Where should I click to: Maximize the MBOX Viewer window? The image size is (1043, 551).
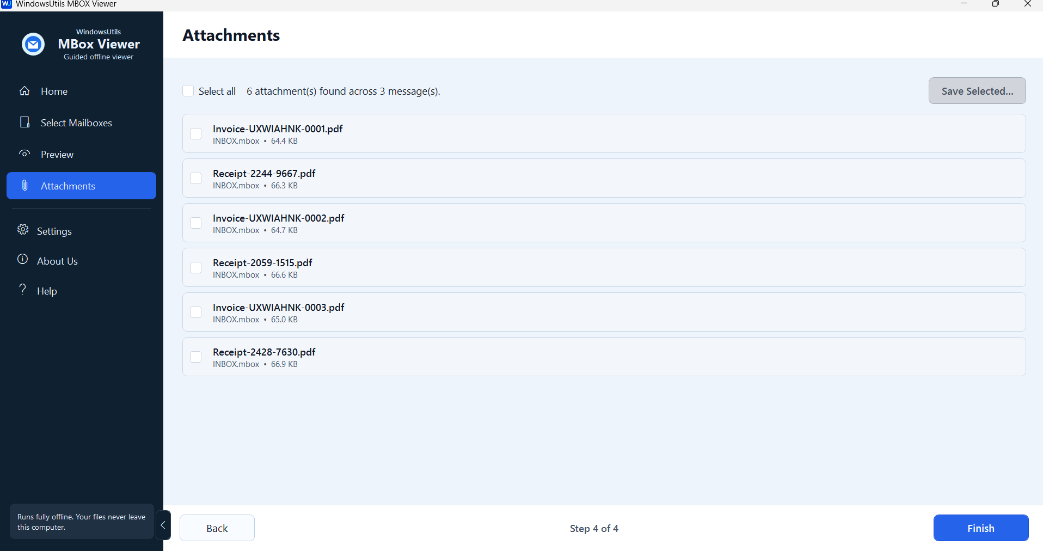[x=996, y=4]
